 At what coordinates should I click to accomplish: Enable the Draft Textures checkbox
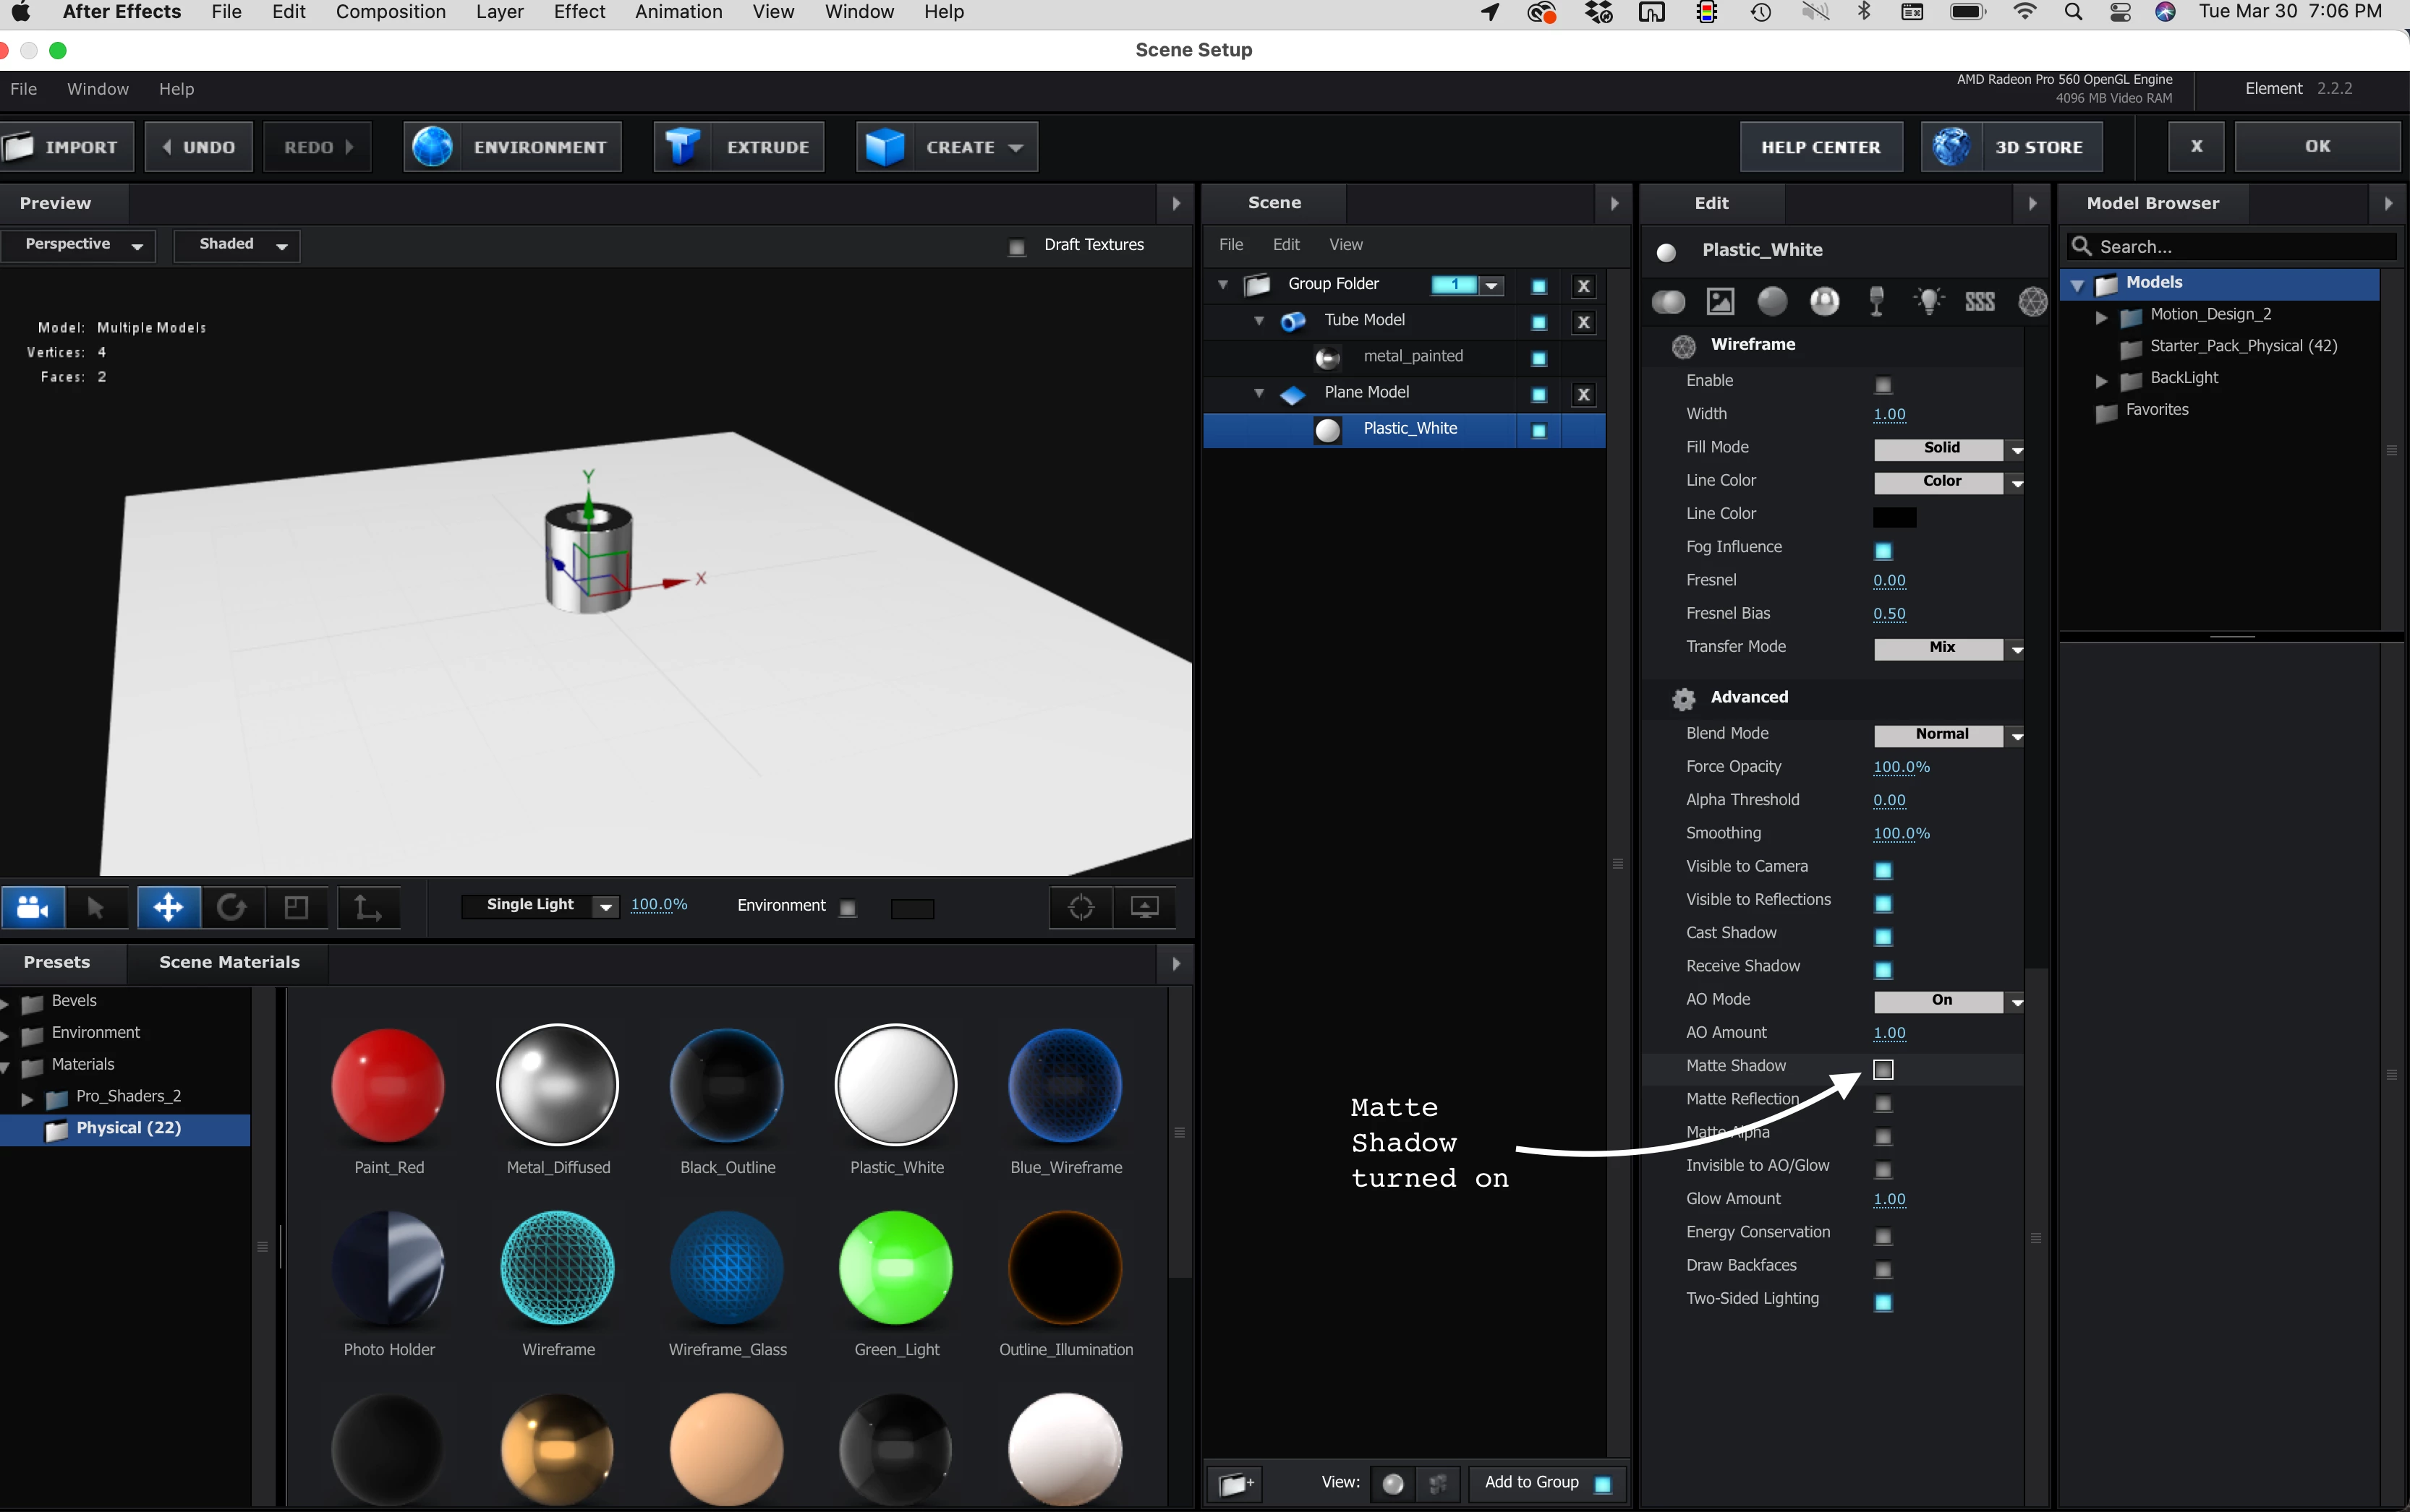[x=1016, y=246]
